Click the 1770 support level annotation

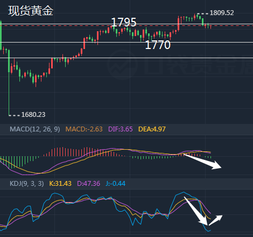[x=158, y=45]
